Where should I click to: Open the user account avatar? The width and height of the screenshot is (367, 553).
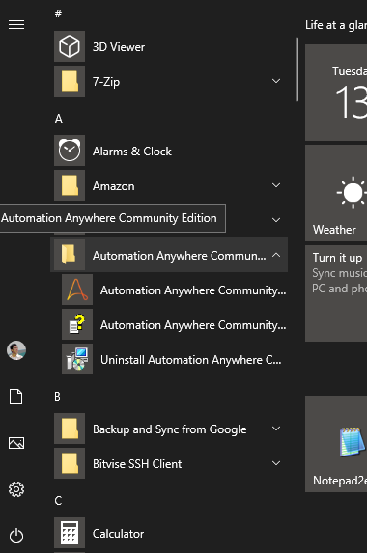pyautogui.click(x=16, y=350)
